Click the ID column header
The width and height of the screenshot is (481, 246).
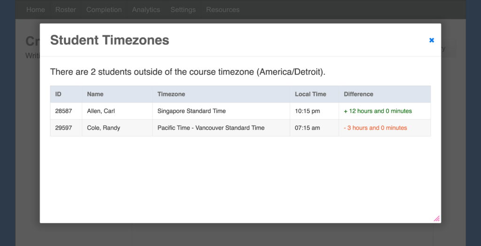pyautogui.click(x=58, y=94)
